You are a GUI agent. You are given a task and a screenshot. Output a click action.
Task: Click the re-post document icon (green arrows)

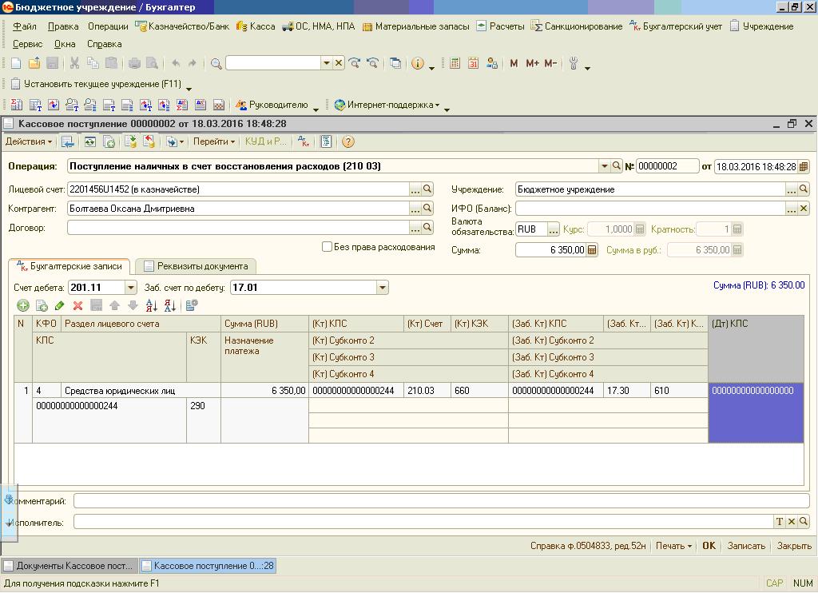90,141
